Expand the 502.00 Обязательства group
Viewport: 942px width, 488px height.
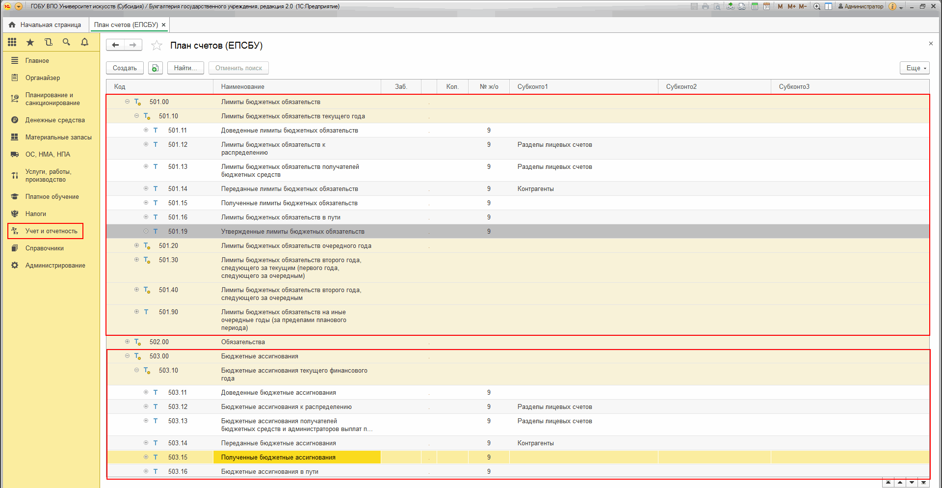click(127, 342)
